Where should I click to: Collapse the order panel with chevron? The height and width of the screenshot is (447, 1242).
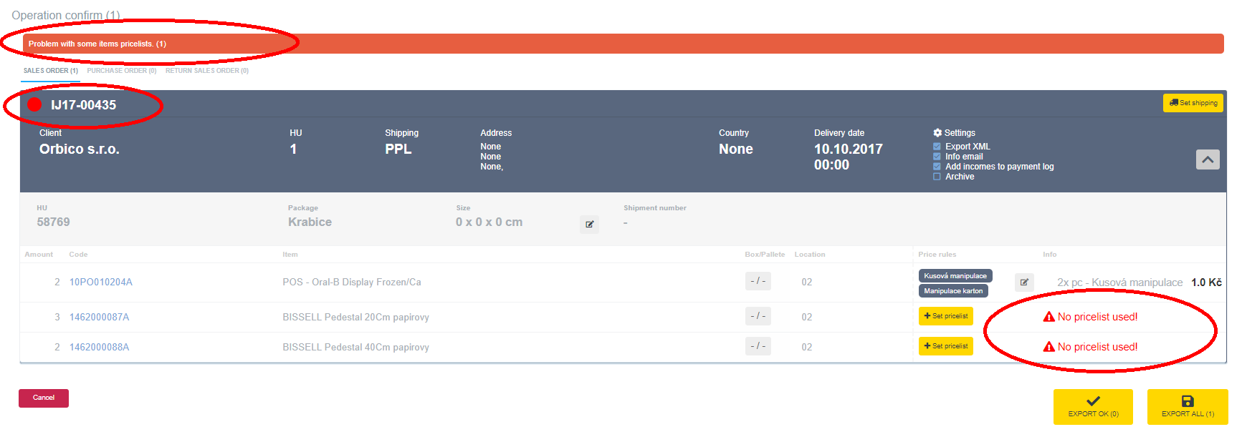click(x=1207, y=159)
